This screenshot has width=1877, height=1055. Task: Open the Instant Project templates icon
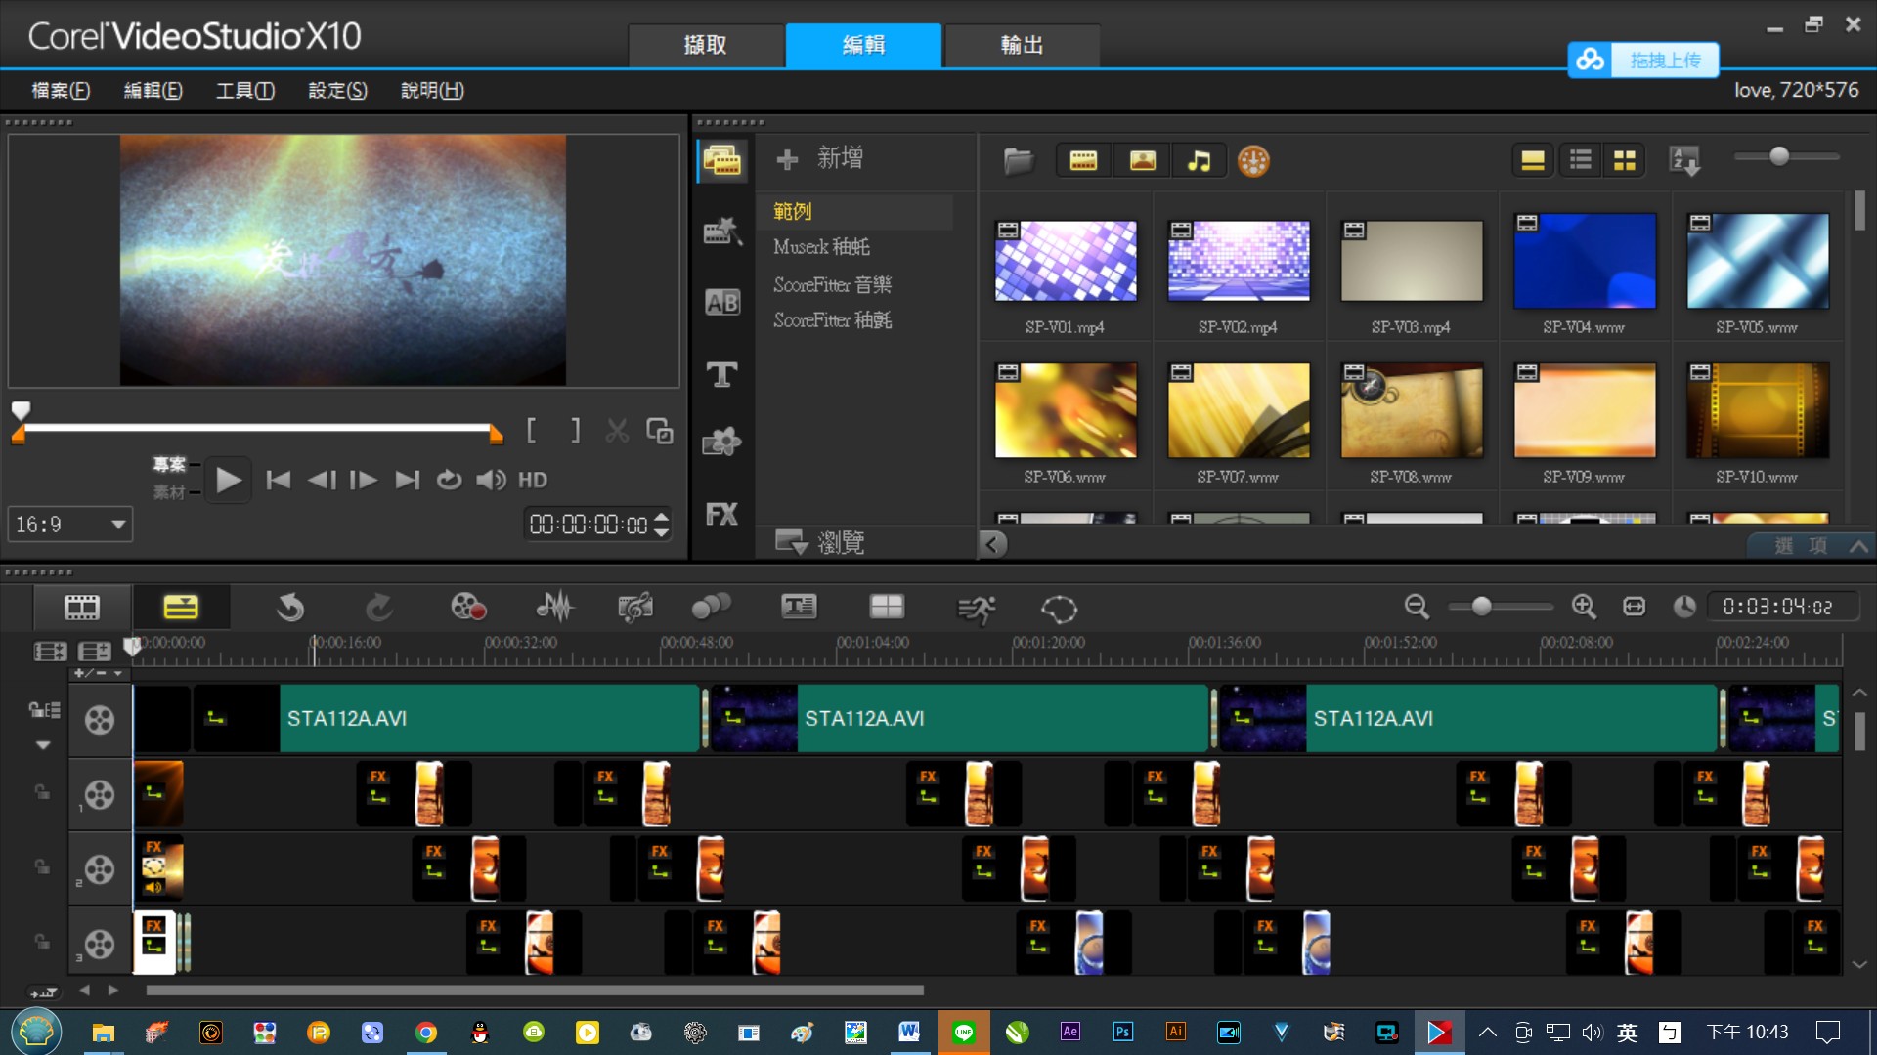[x=722, y=232]
